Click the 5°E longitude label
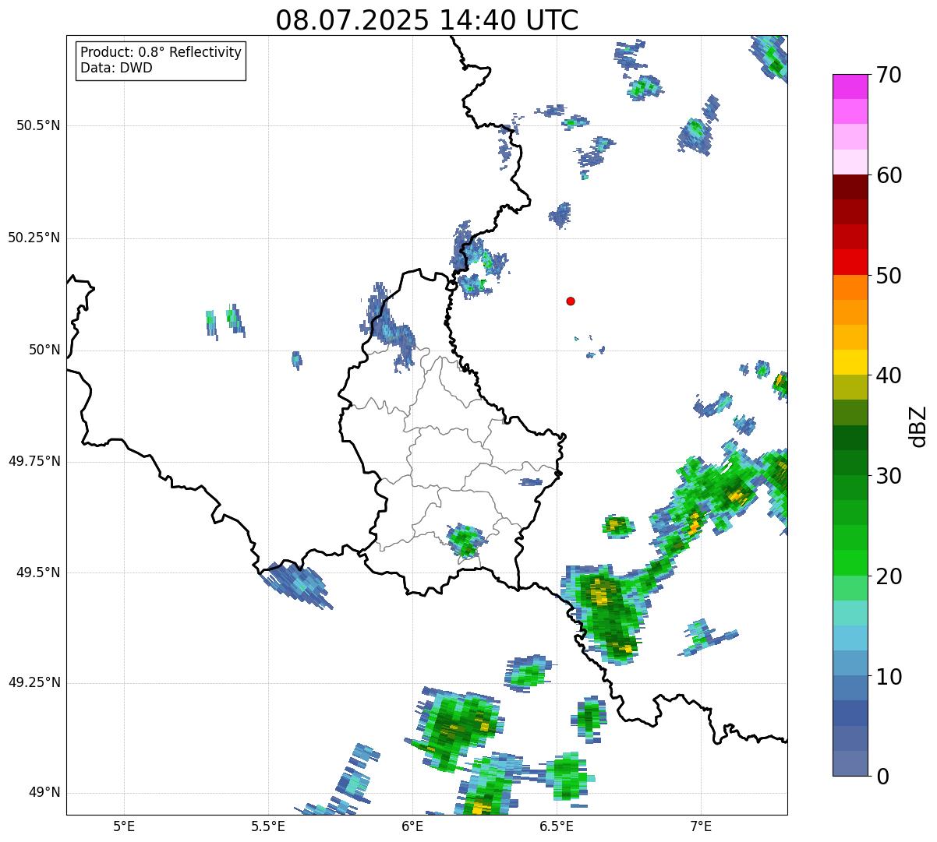Screen dimensions: 937x842 pos(124,826)
